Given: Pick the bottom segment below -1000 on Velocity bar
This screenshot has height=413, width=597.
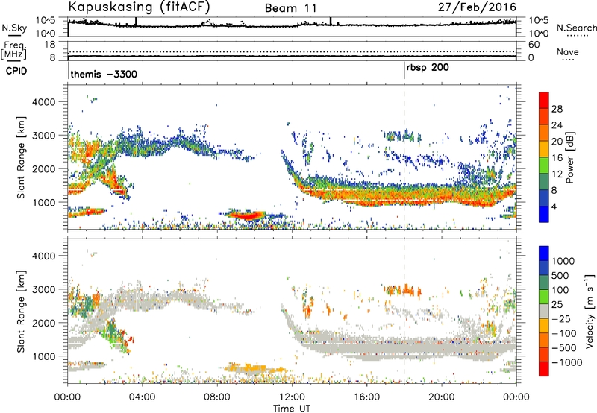Looking at the screenshot, I should [x=544, y=369].
